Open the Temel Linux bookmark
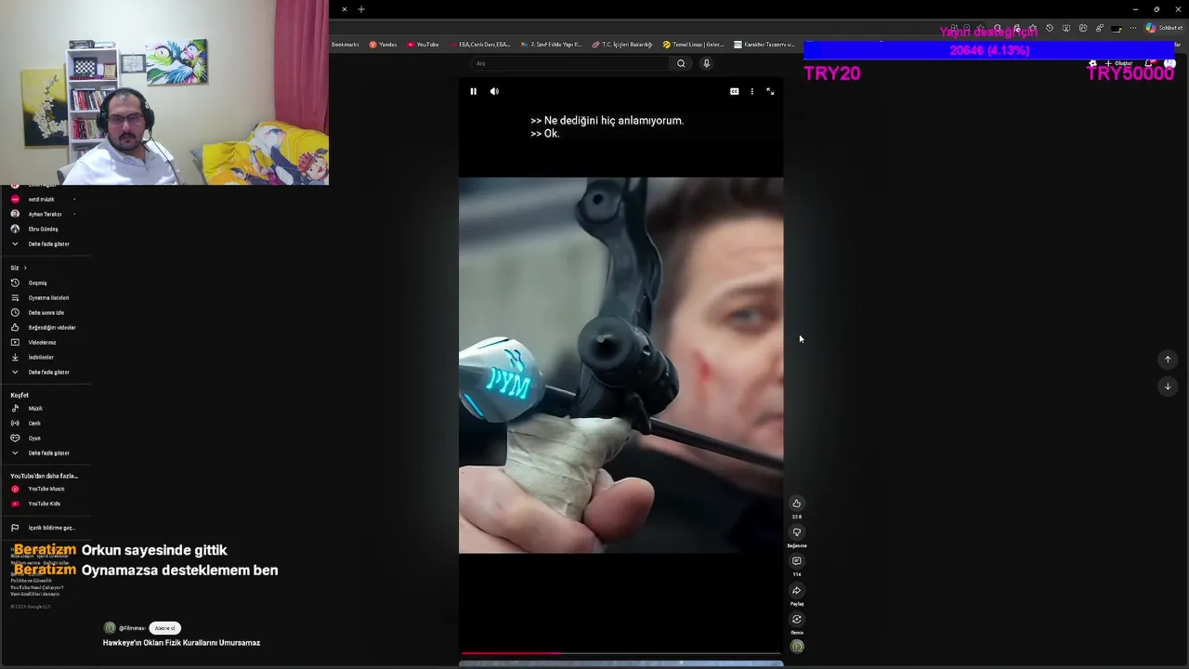 (693, 45)
